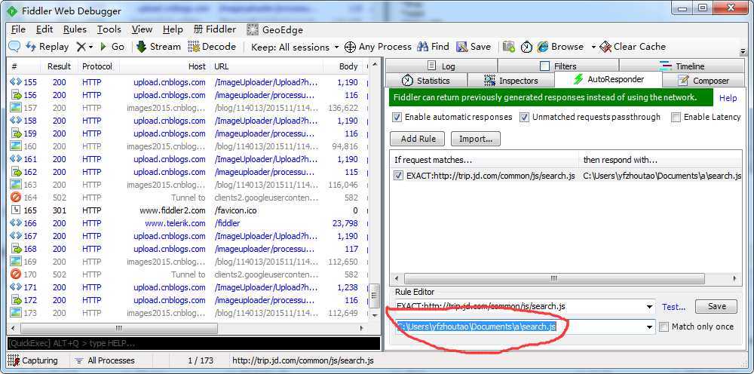Sort sessions by Result column header

(59, 66)
